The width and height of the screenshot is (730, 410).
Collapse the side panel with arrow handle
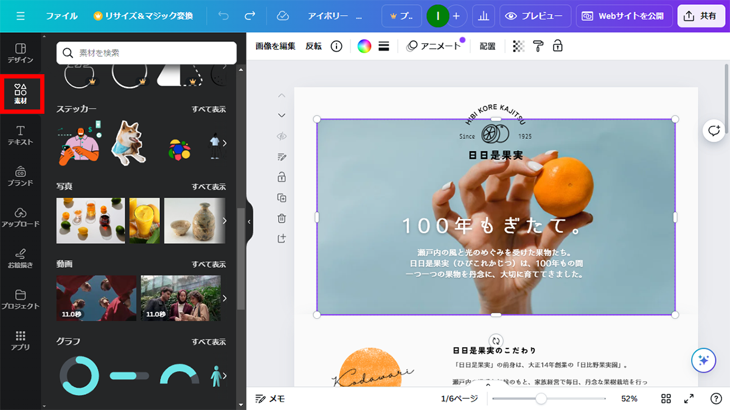pos(249,222)
